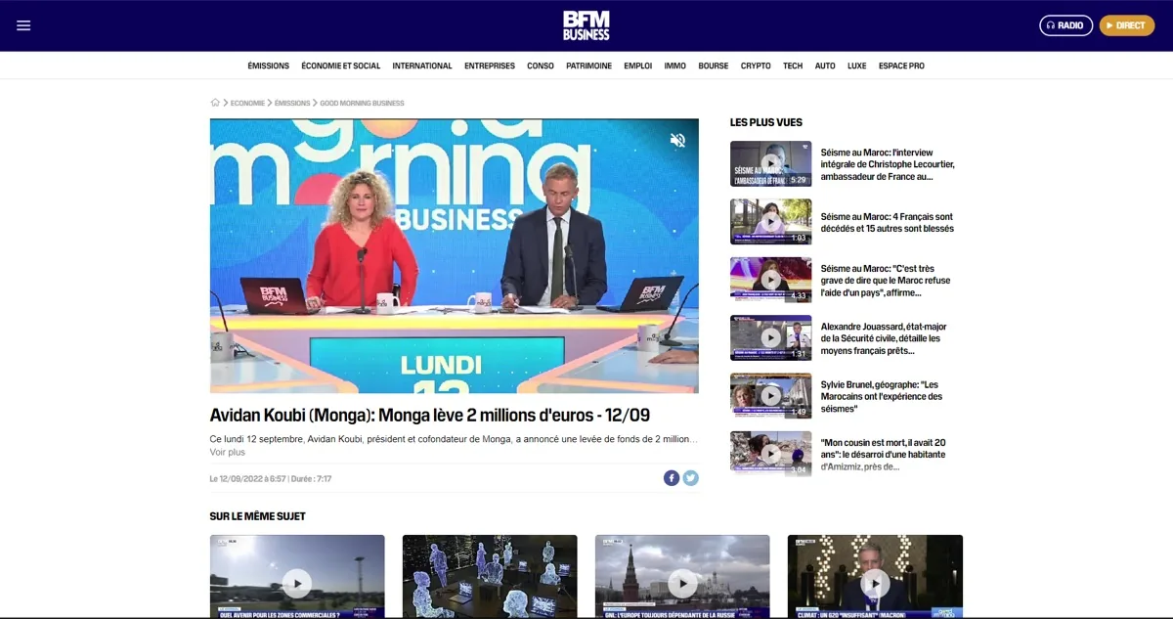Play the Christophe Lecourtier interview thumbnail
The image size is (1173, 619).
coord(770,163)
